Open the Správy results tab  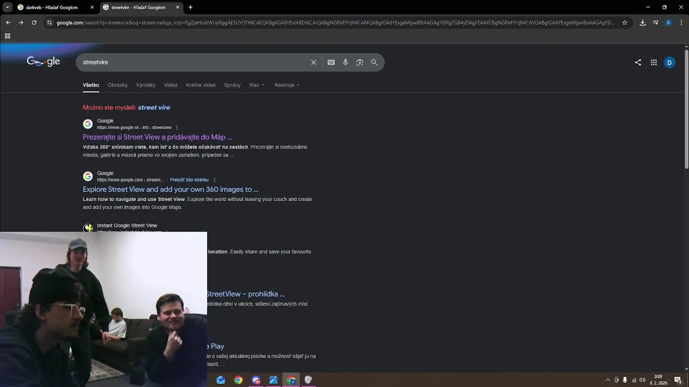[233, 85]
